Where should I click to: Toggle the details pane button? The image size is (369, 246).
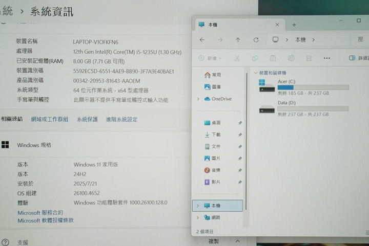click(x=358, y=58)
